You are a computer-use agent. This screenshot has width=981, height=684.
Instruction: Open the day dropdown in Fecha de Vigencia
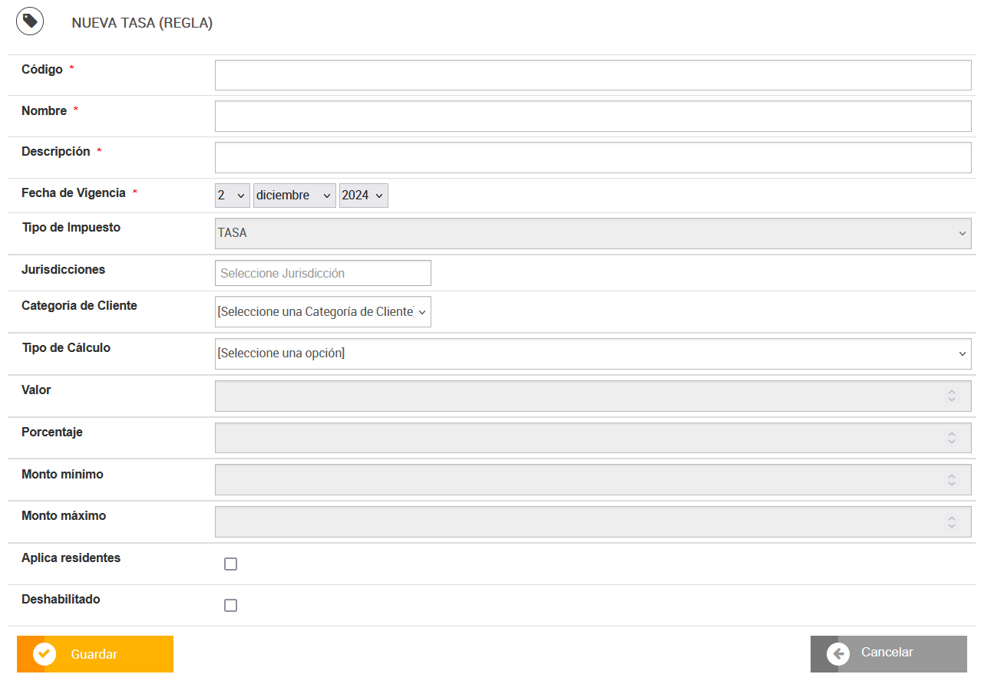(x=232, y=196)
